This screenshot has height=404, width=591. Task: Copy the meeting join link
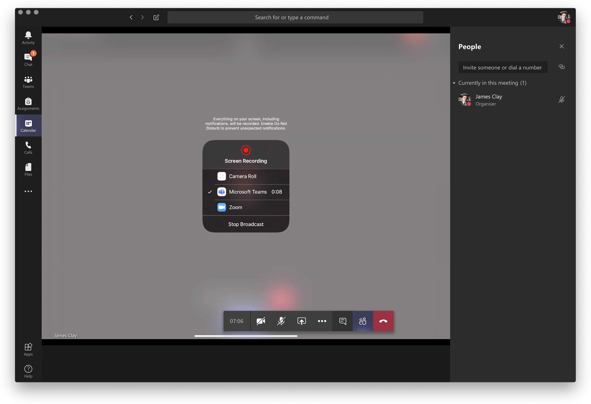coord(561,67)
